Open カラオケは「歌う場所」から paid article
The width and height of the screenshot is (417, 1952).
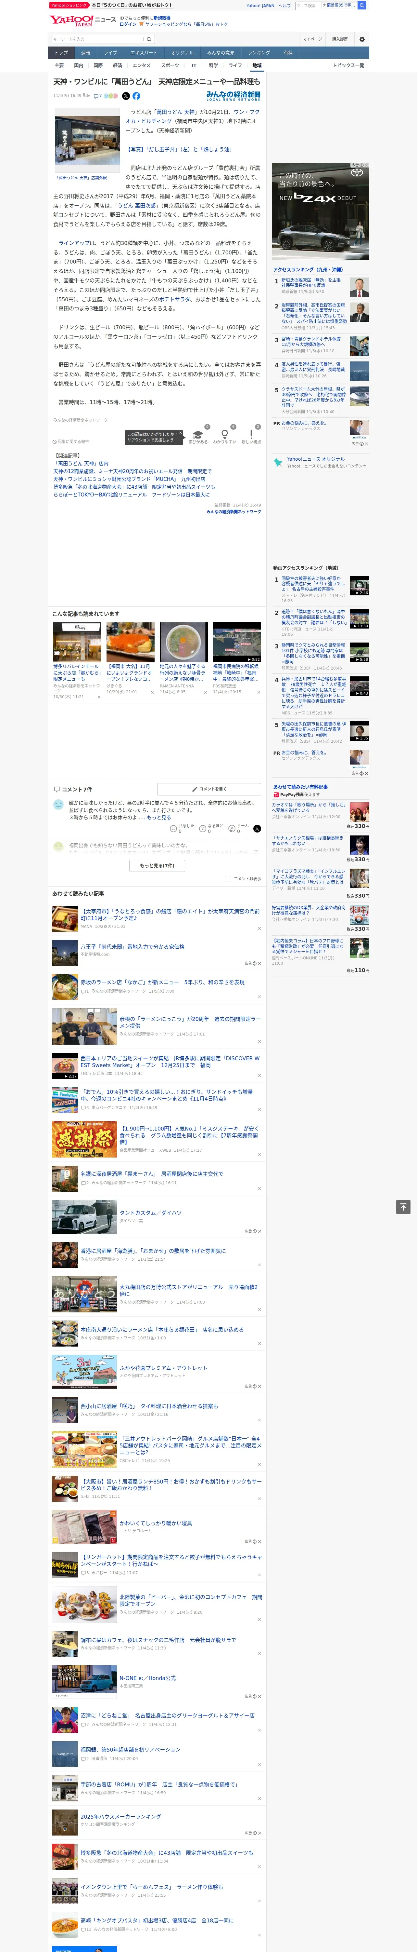click(310, 808)
